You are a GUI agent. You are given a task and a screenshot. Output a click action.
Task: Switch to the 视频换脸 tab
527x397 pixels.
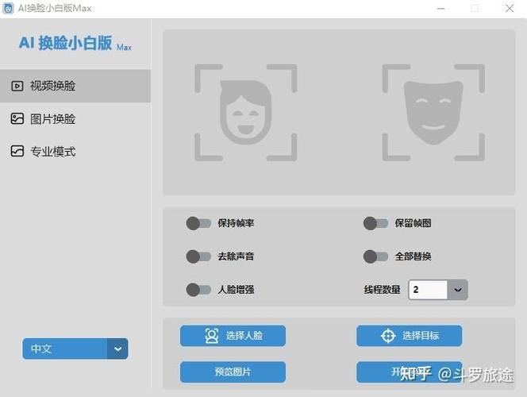pos(75,86)
